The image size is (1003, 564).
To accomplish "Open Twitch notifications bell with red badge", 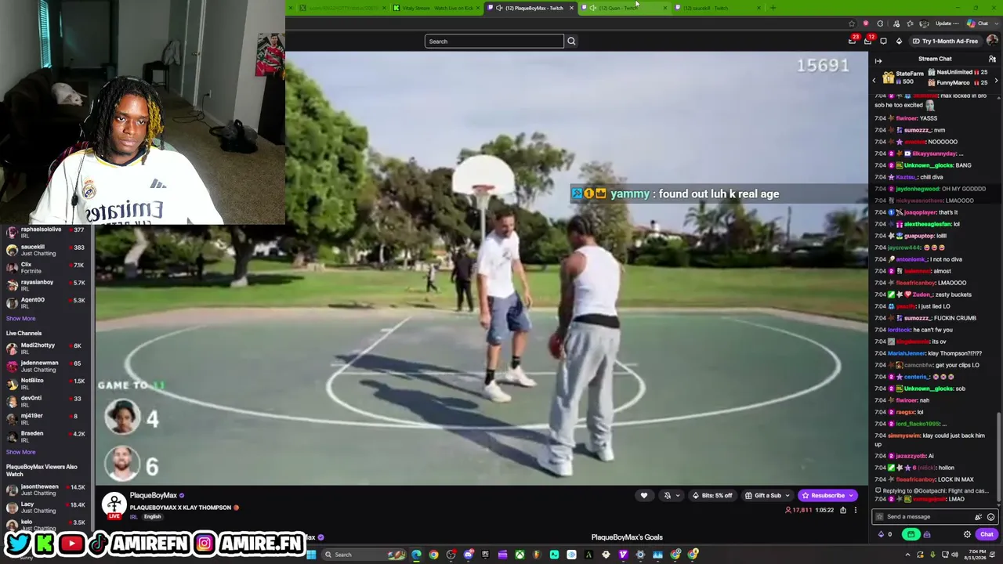I will (x=853, y=41).
